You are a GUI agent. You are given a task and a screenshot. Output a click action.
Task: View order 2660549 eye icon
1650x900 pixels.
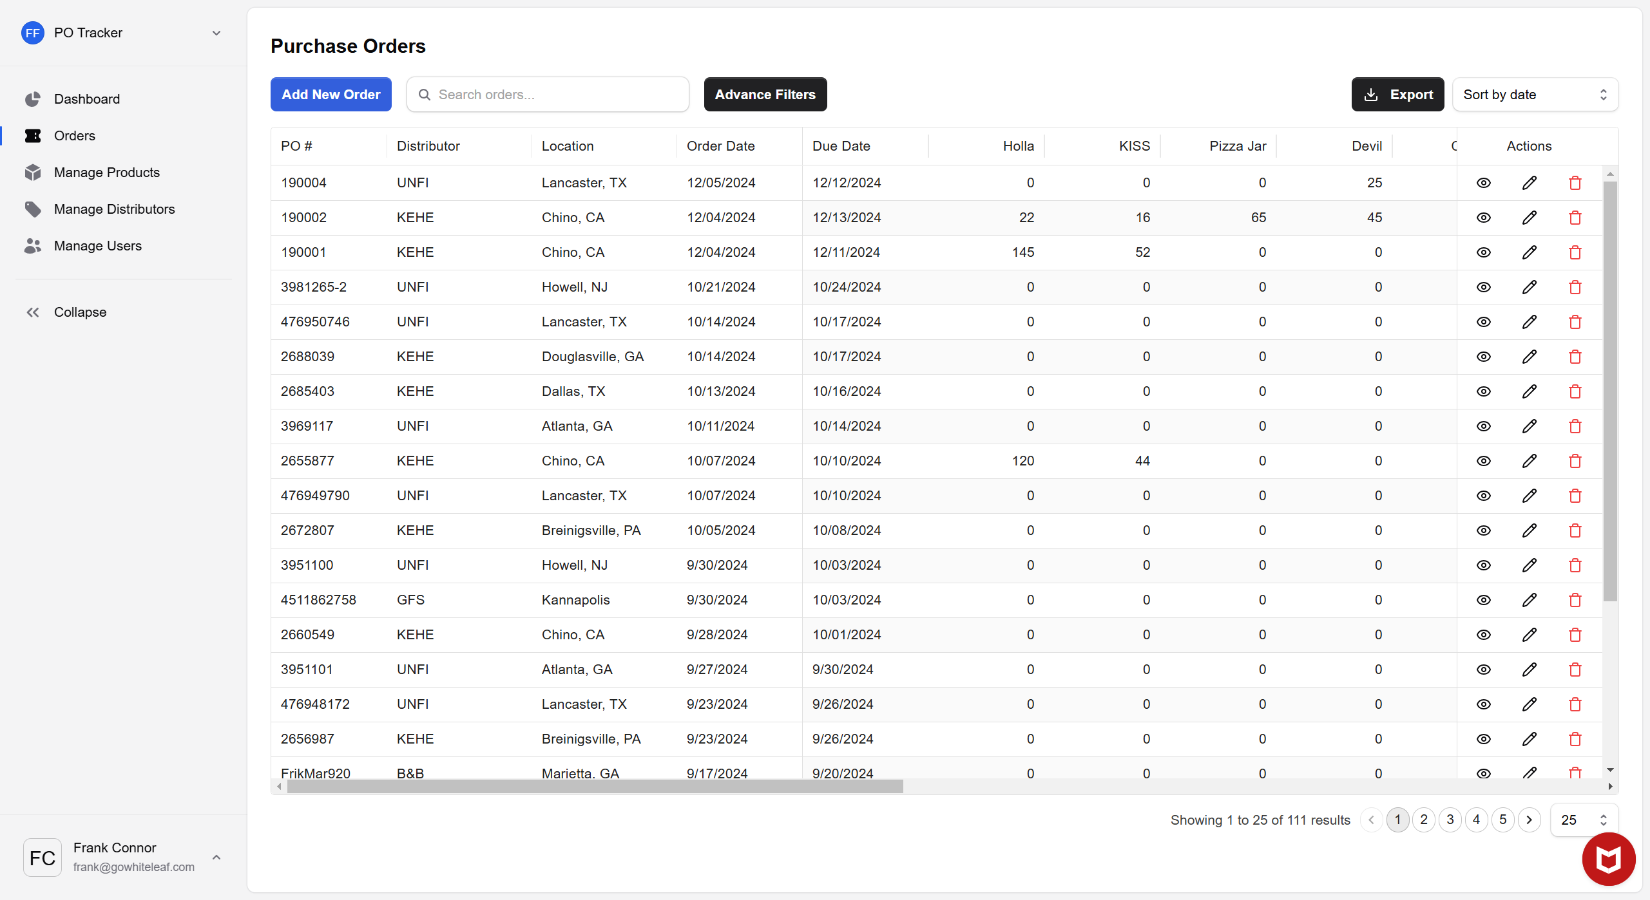pos(1483,635)
